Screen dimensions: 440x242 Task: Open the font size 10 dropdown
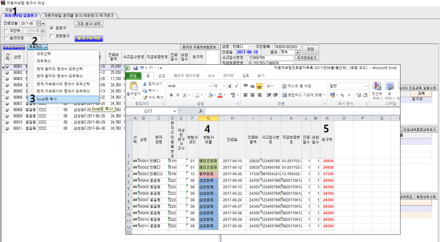[224, 86]
